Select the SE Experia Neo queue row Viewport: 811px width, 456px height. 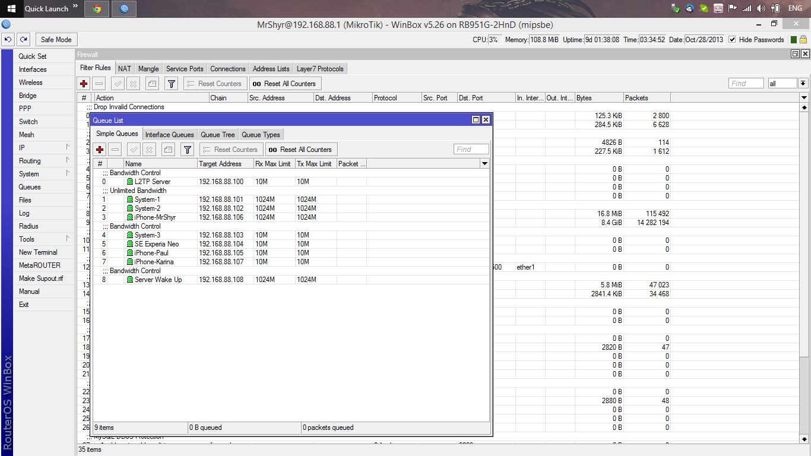coord(291,244)
